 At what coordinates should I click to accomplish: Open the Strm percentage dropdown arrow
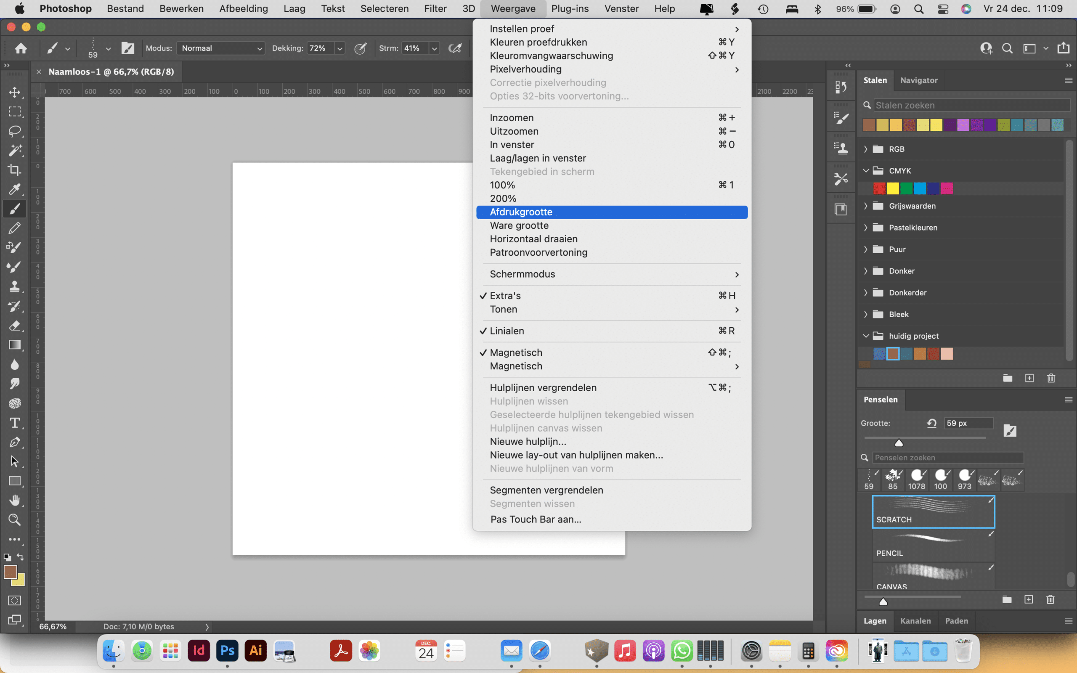coord(434,48)
